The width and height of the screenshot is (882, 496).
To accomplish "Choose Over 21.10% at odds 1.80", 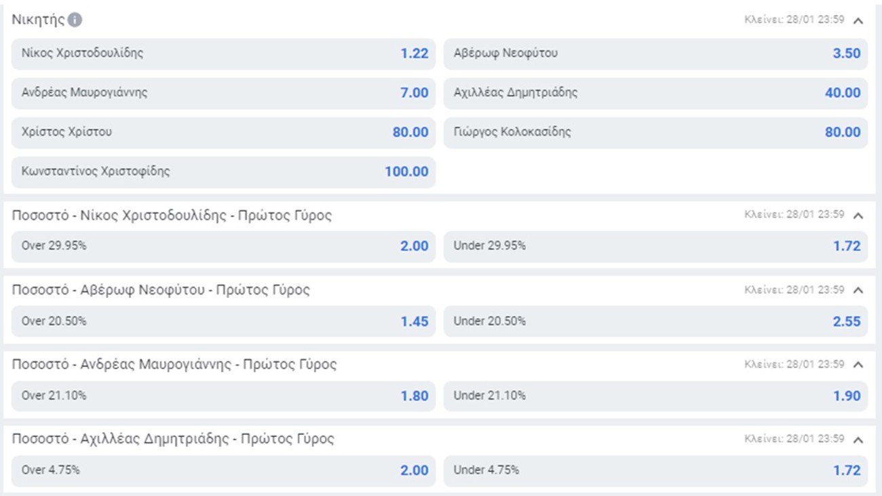I will pos(223,396).
